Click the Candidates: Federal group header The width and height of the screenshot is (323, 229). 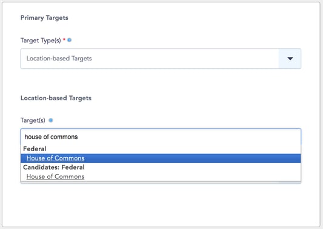(x=54, y=167)
